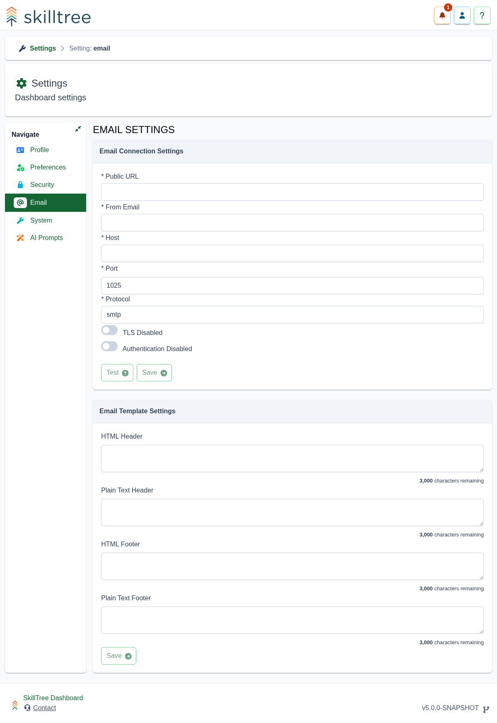This screenshot has height=723, width=497.
Task: Follow the Settings breadcrumb link
Action: pyautogui.click(x=43, y=49)
